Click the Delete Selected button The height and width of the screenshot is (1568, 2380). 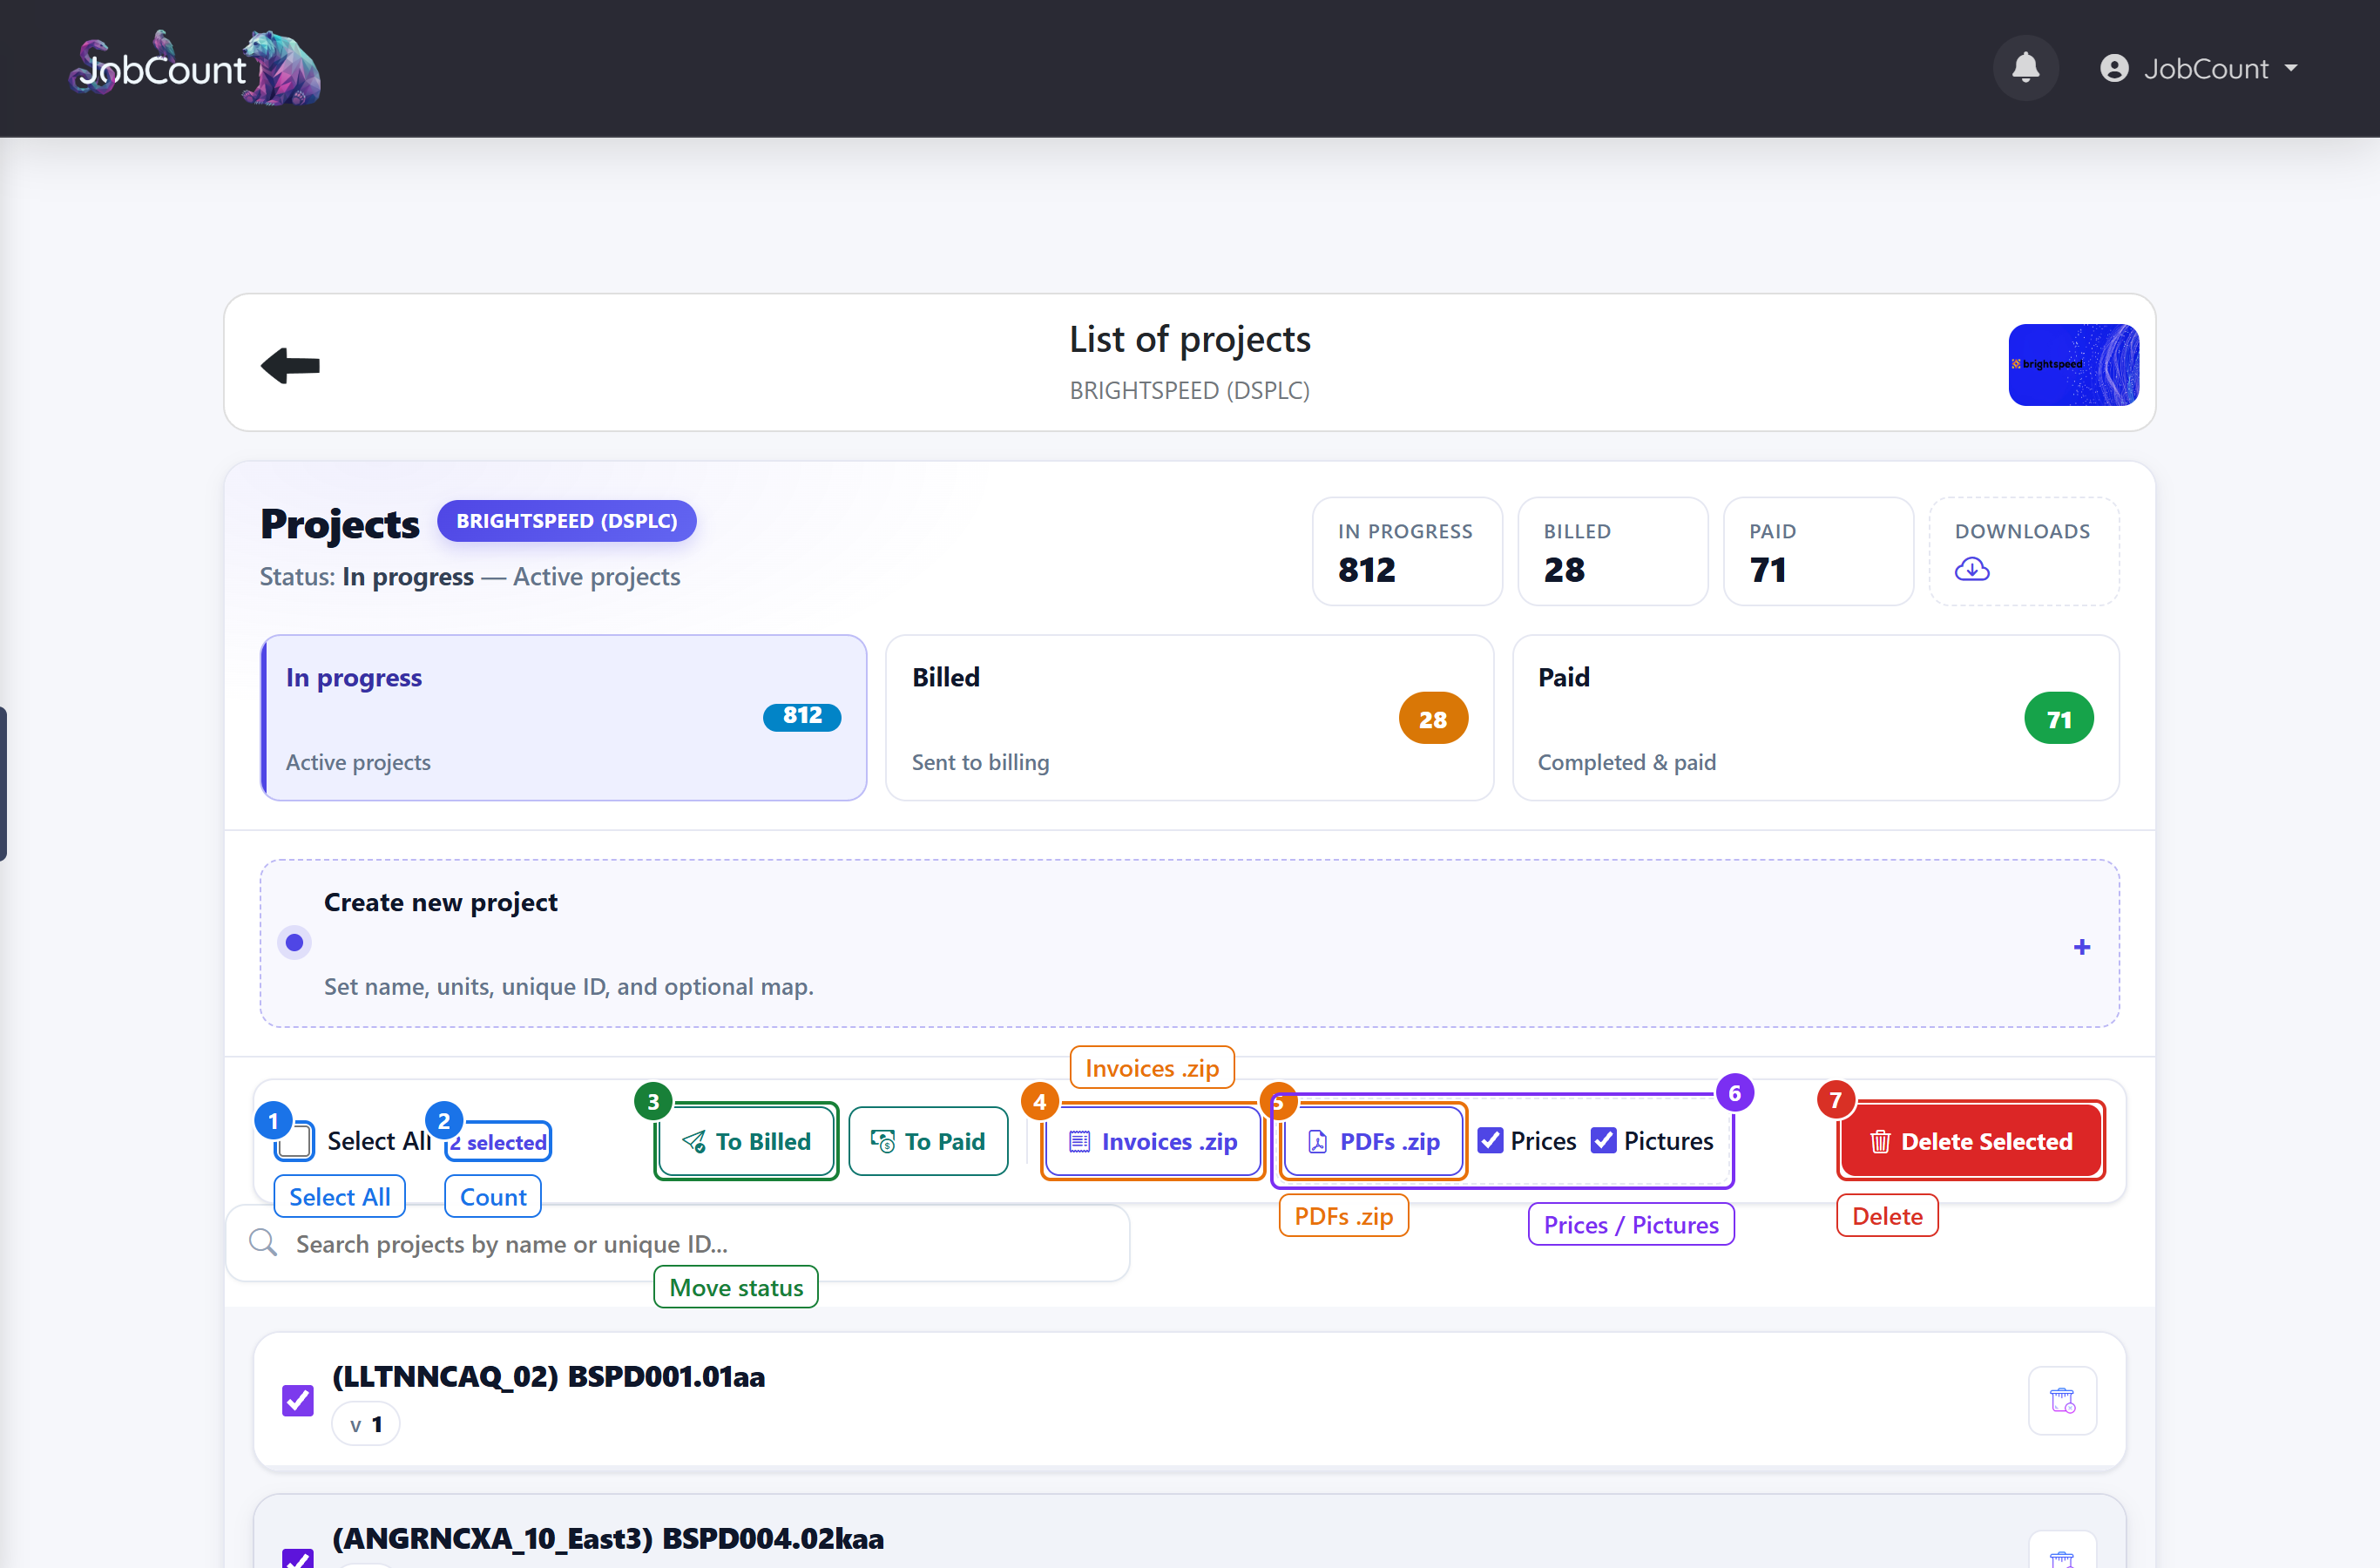[x=1971, y=1141]
